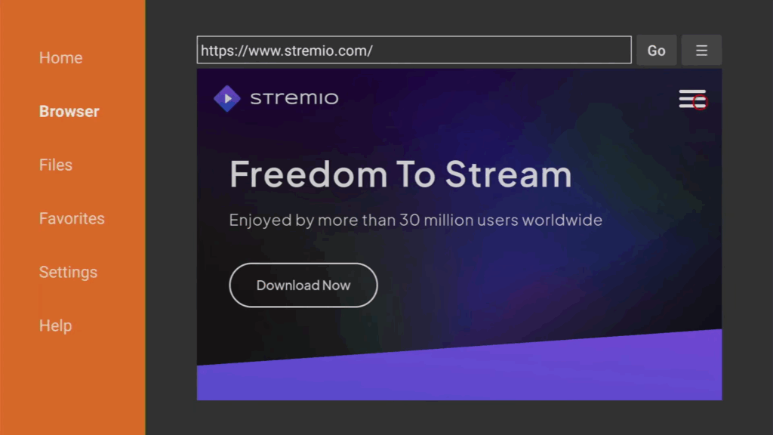This screenshot has width=773, height=435.
Task: Open Home in the sidebar
Action: tap(60, 57)
